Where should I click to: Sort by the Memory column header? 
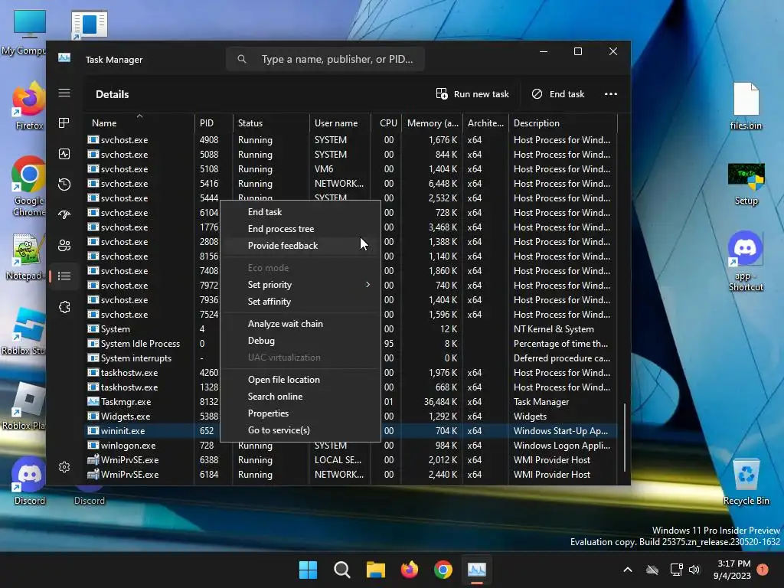pyautogui.click(x=432, y=123)
